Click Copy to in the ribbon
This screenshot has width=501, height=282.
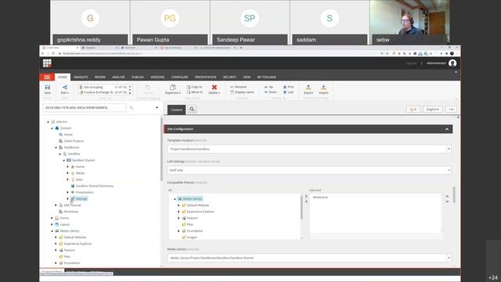point(195,87)
